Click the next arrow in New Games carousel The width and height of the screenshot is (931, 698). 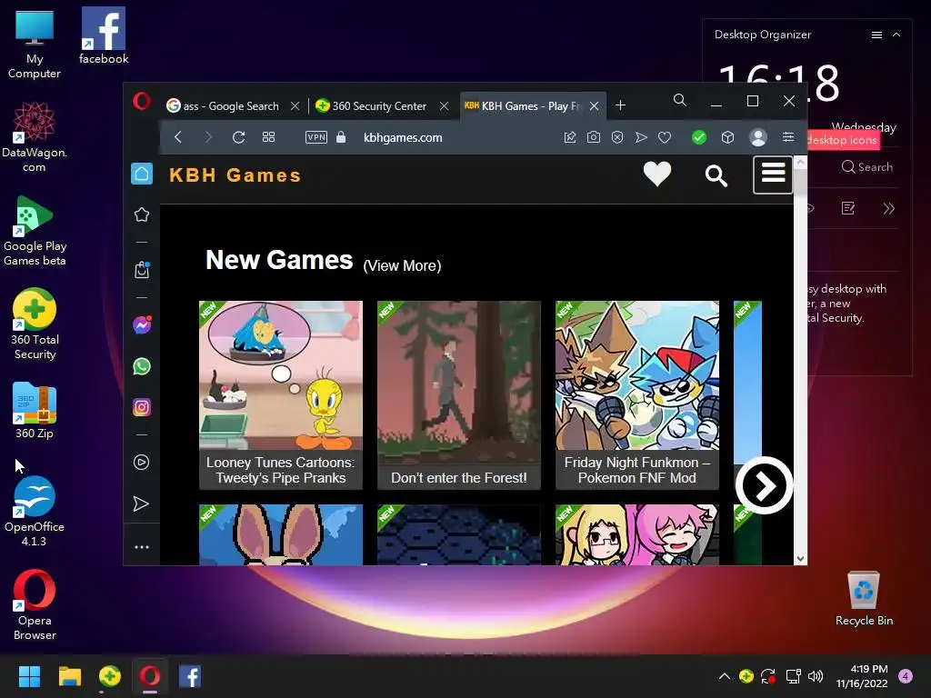(x=764, y=485)
